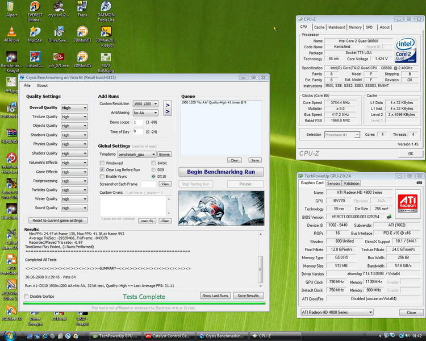Click the Results pane scrollbar thumb

(260, 269)
